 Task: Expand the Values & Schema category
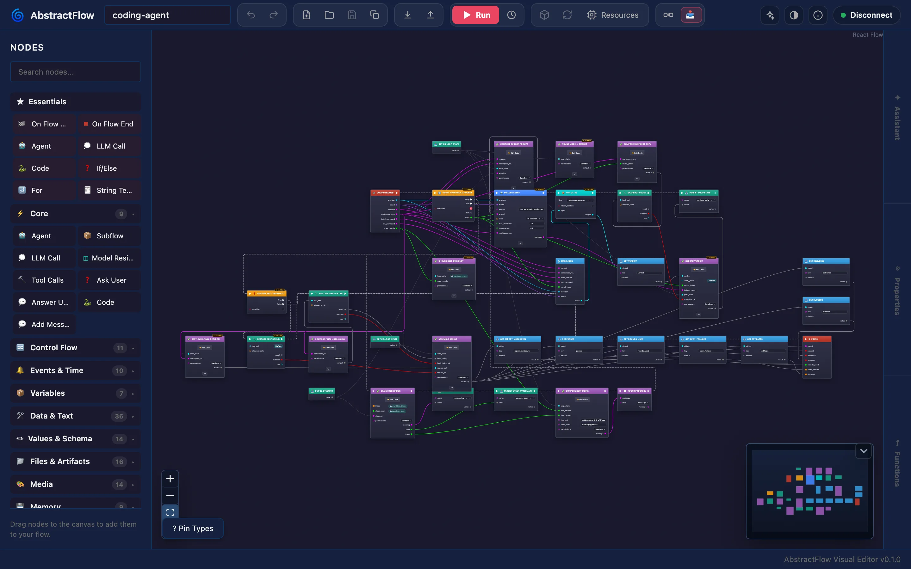pyautogui.click(x=76, y=439)
